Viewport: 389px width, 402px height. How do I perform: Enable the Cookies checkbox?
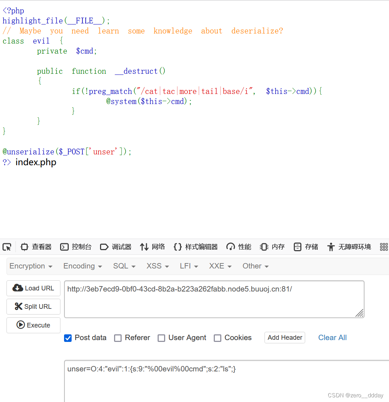pos(218,338)
